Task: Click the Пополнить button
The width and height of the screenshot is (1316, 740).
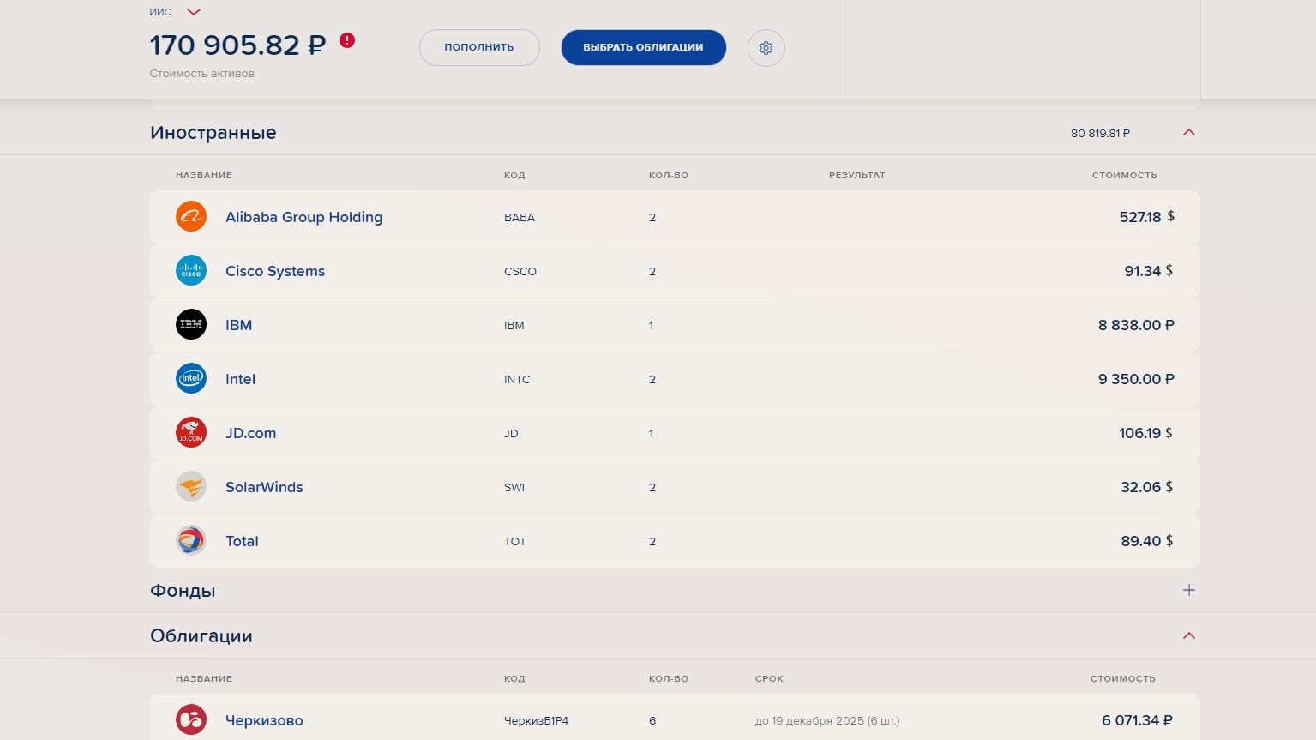Action: tap(479, 47)
